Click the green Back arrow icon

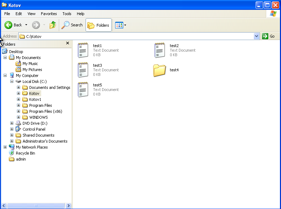pyautogui.click(x=8, y=25)
